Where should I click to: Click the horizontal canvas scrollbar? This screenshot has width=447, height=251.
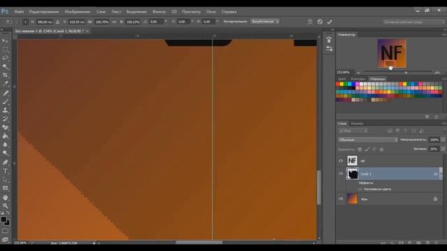199,243
